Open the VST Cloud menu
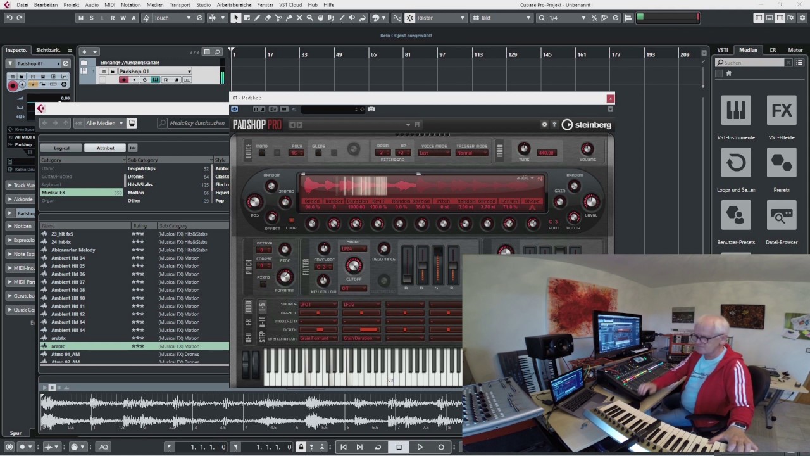810x456 pixels. (290, 4)
